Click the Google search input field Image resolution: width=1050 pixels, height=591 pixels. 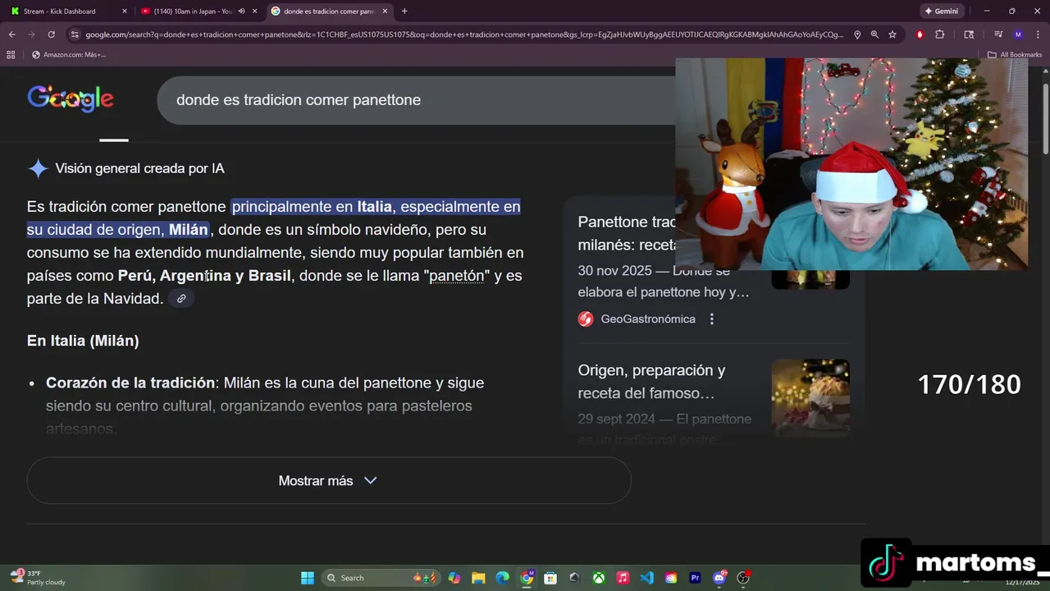click(x=418, y=100)
